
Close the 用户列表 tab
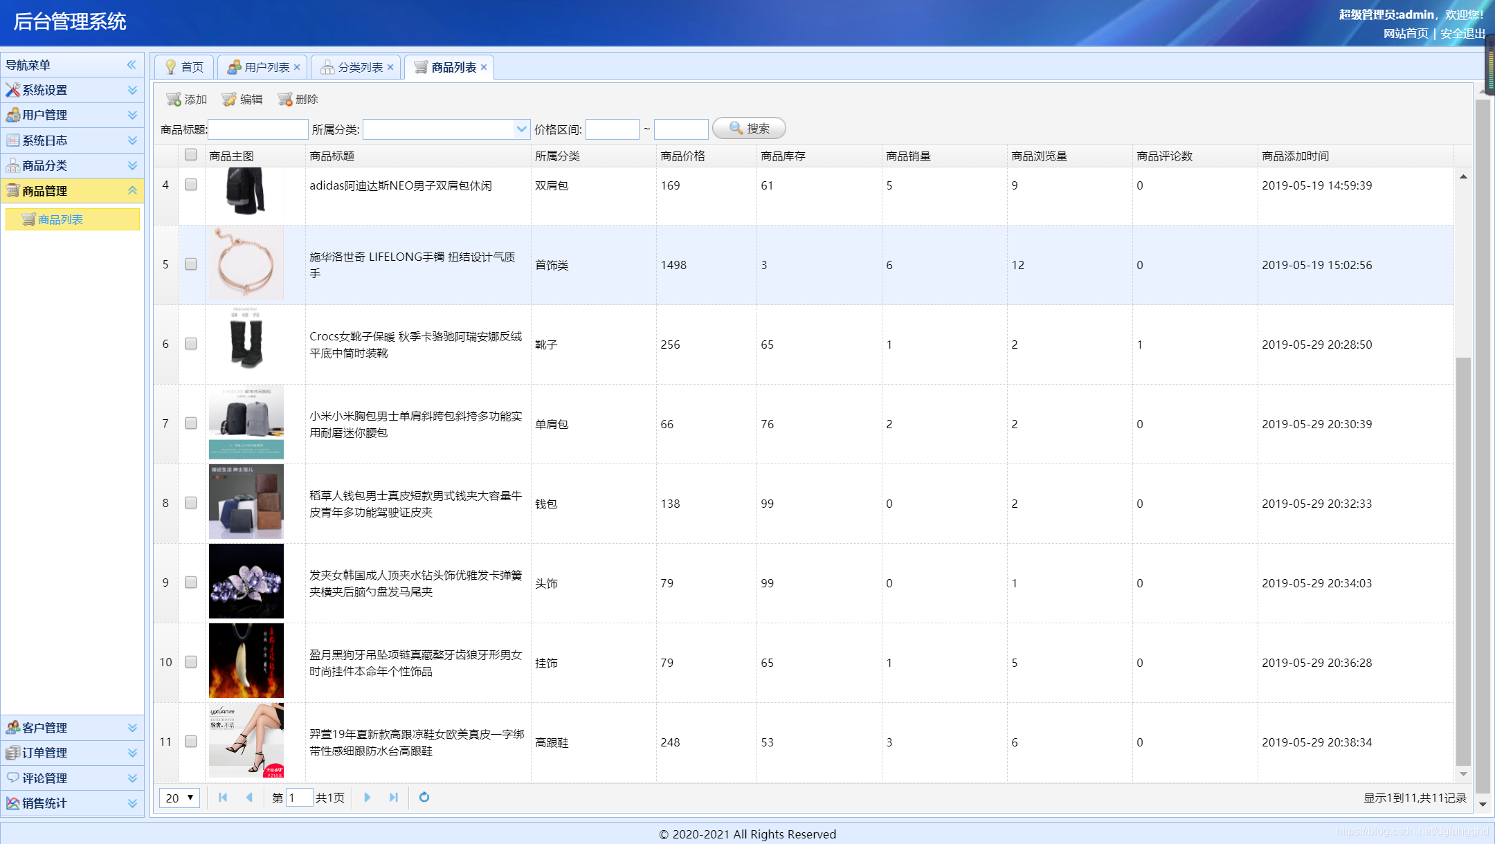[x=297, y=67]
